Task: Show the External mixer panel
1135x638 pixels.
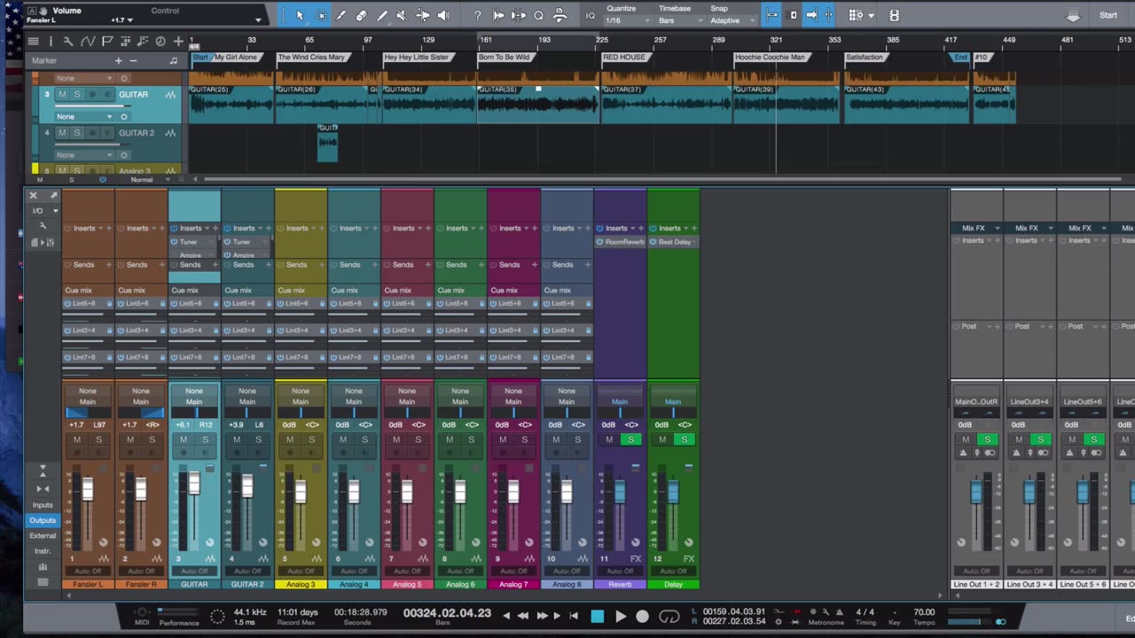Action: tap(43, 536)
